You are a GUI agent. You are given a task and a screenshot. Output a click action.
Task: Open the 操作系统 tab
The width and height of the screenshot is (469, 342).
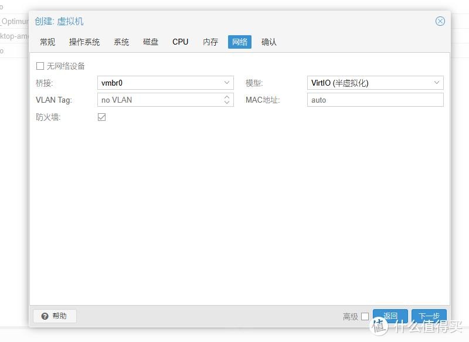[84, 42]
